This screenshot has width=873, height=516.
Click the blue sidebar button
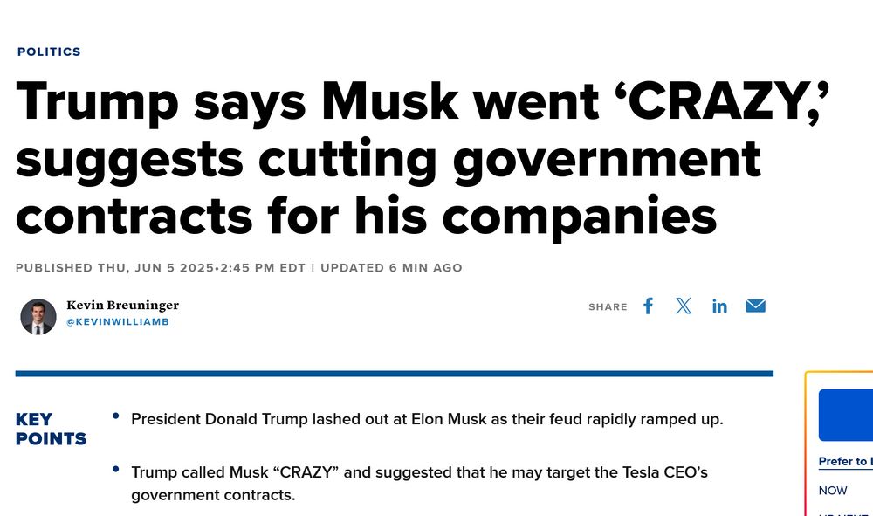tap(845, 415)
